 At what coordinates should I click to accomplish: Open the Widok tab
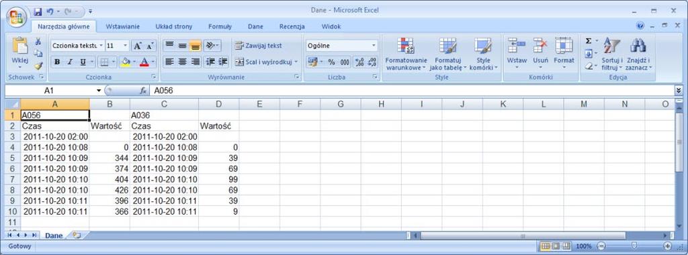pos(331,27)
